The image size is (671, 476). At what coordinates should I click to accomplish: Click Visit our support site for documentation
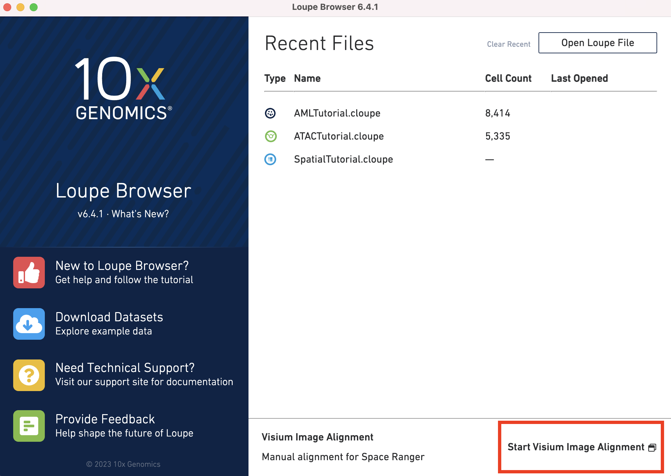click(144, 382)
